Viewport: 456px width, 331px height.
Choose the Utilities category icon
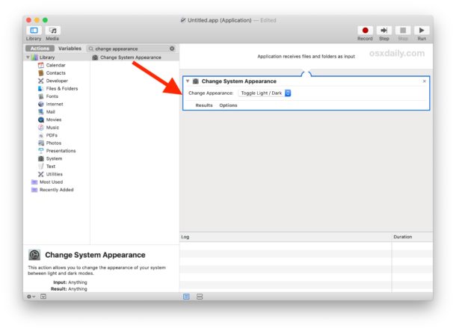40,174
